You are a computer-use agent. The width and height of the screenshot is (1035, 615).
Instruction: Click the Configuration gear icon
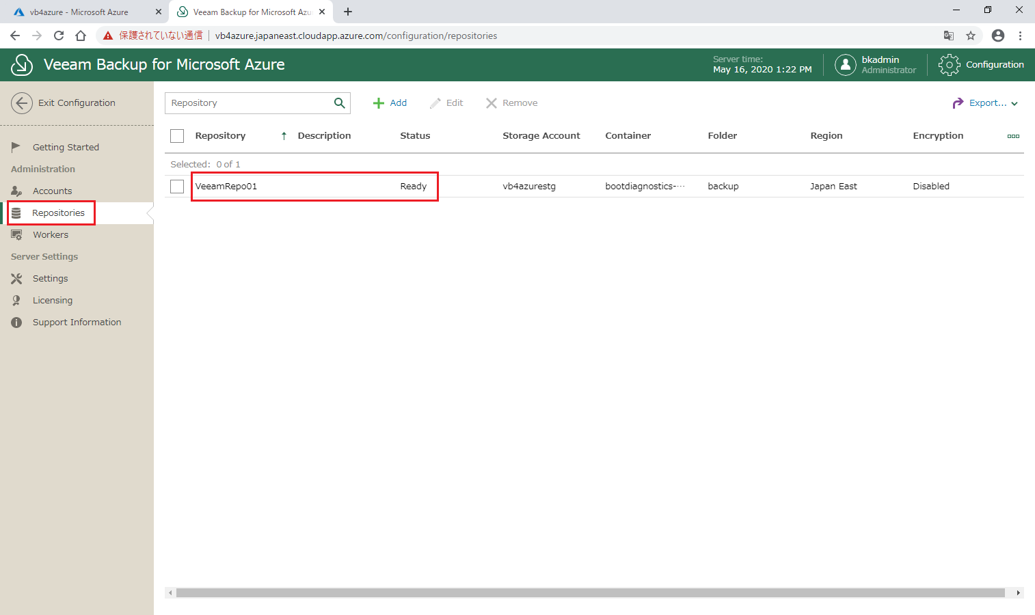point(950,65)
